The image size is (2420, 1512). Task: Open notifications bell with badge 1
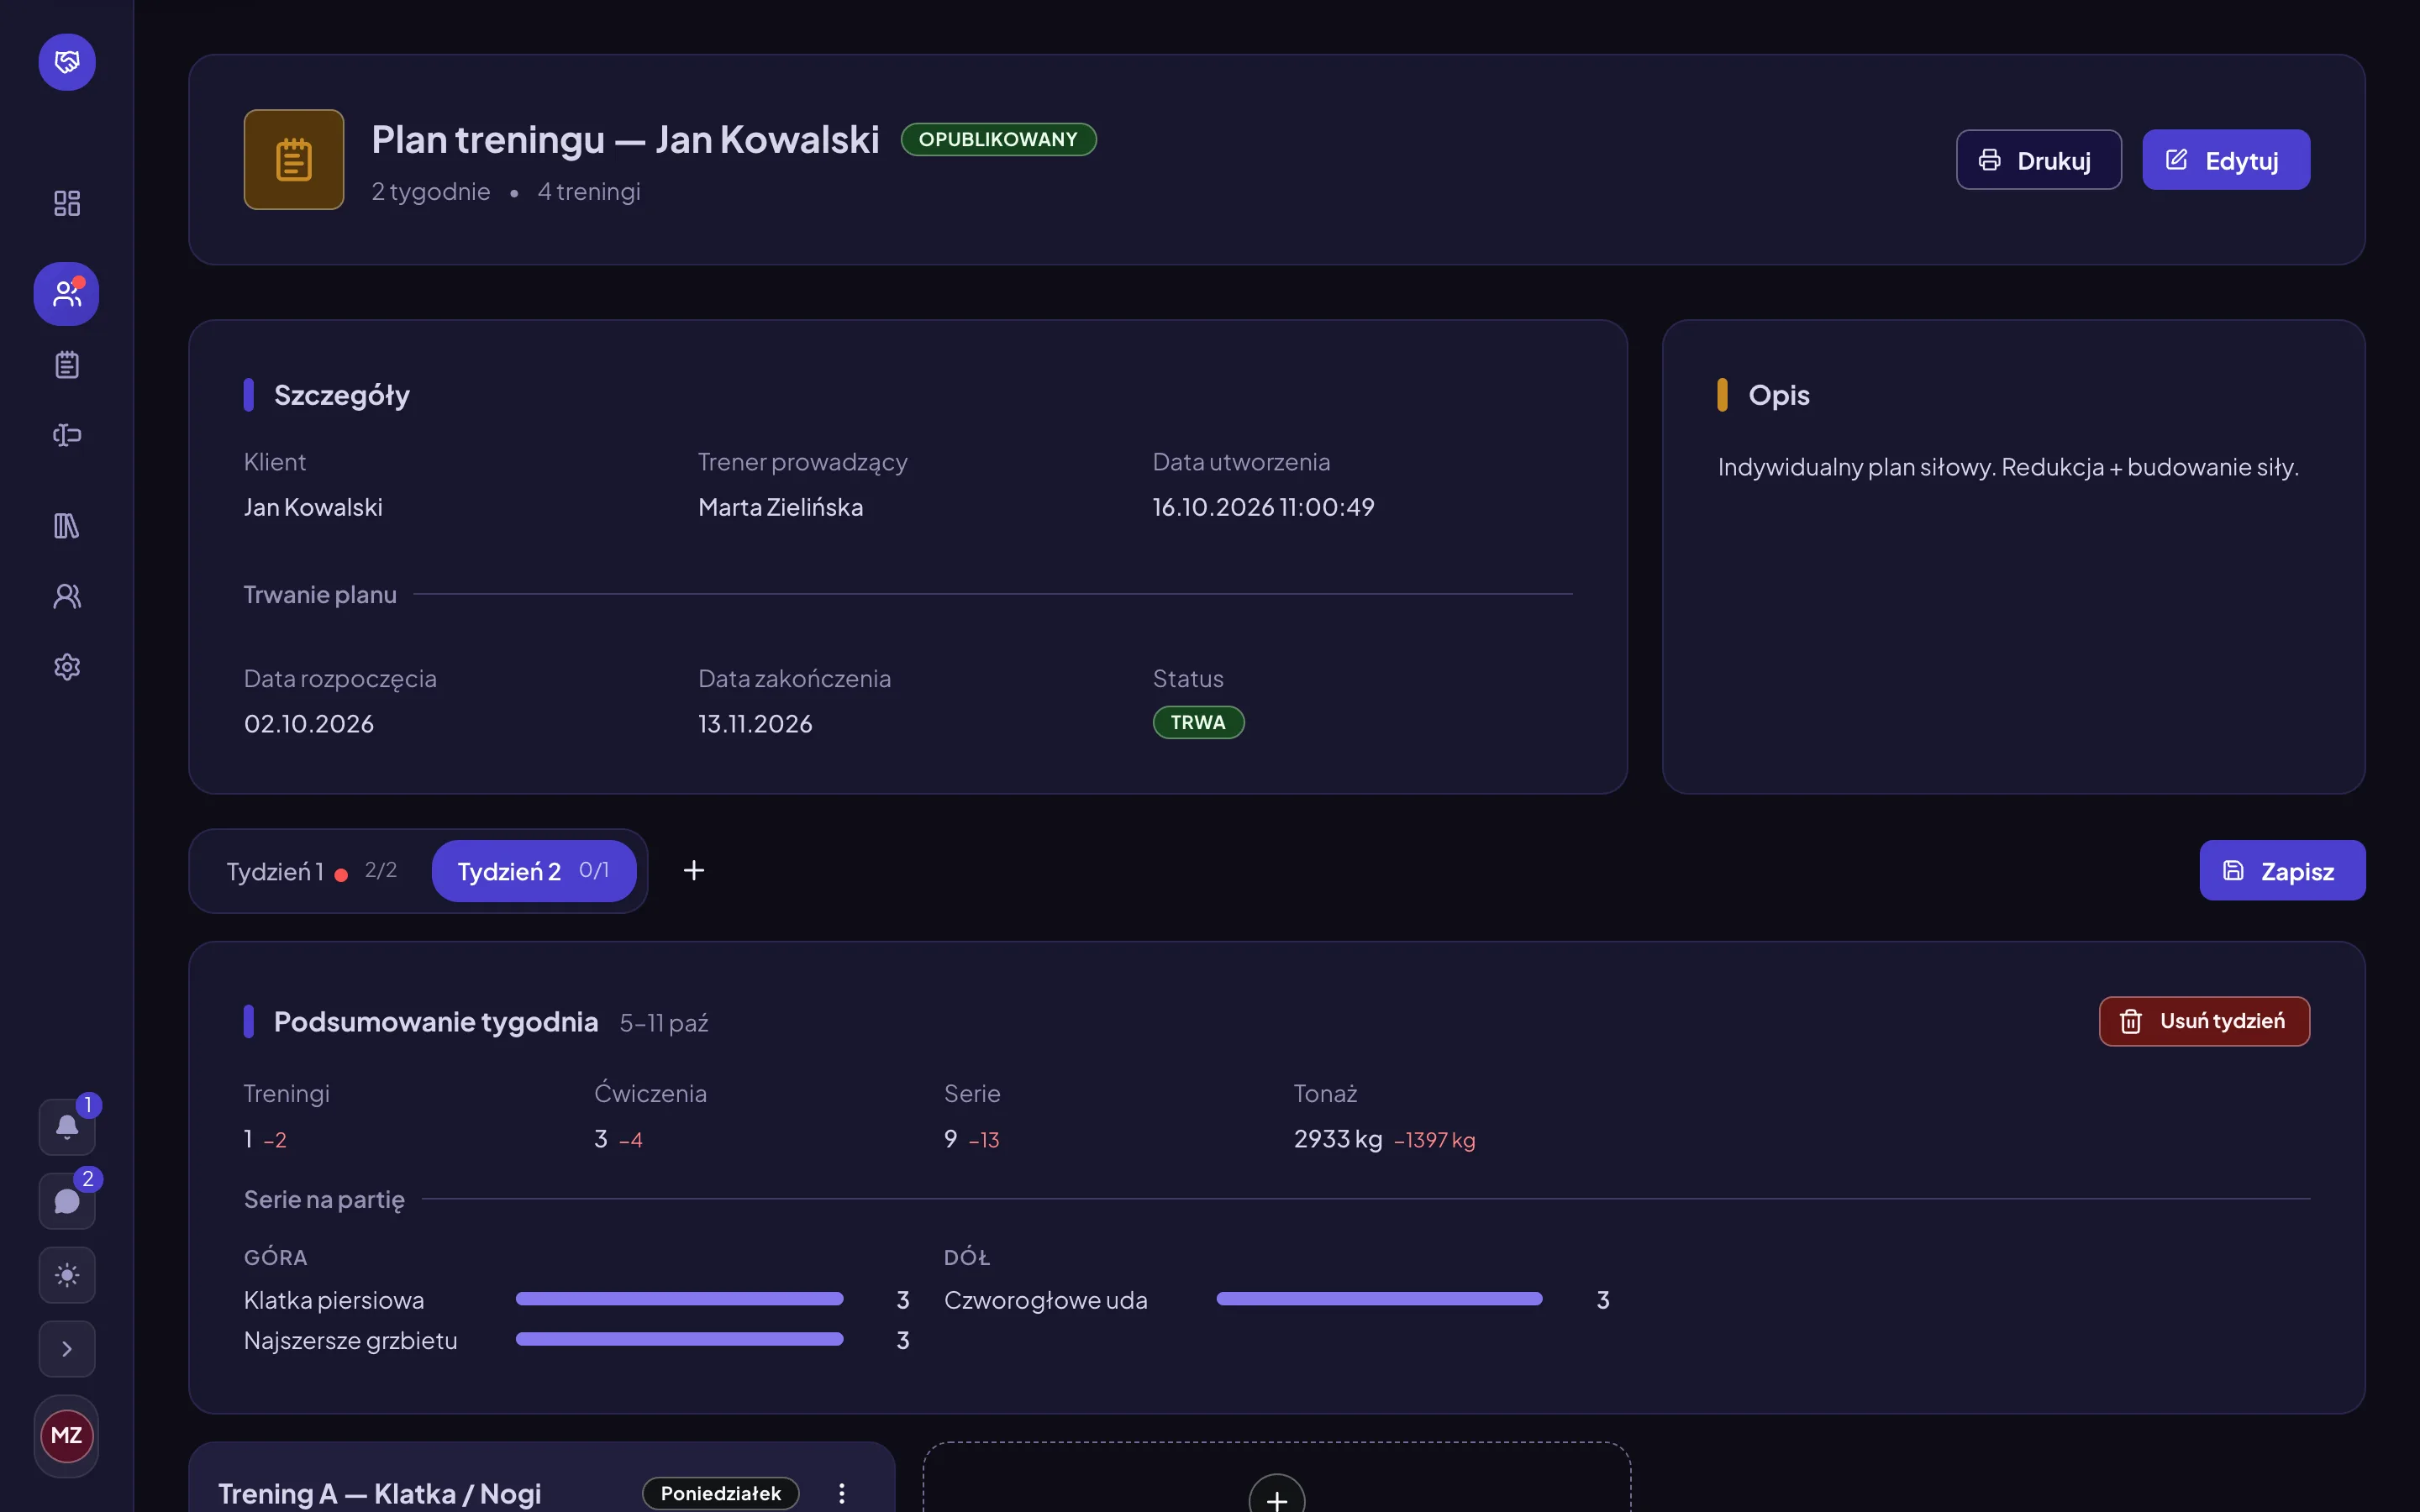tap(67, 1127)
